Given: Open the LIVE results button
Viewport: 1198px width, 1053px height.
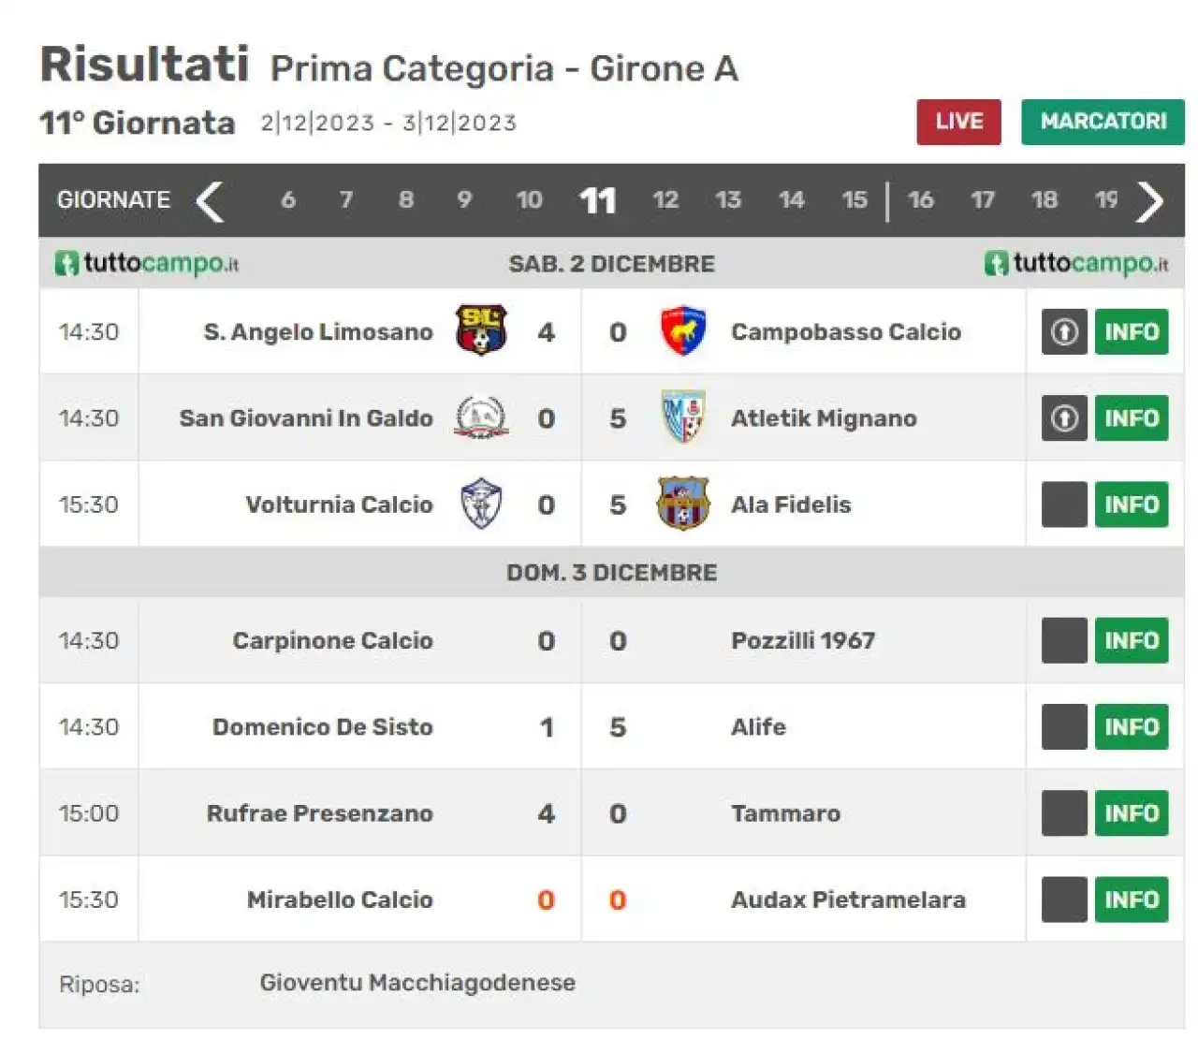Looking at the screenshot, I should (958, 122).
